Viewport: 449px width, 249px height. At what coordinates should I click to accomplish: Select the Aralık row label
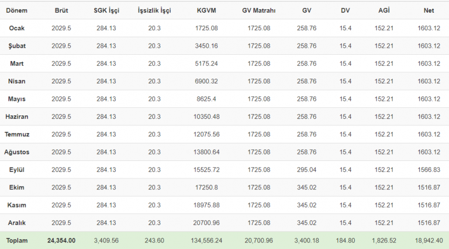point(16,223)
